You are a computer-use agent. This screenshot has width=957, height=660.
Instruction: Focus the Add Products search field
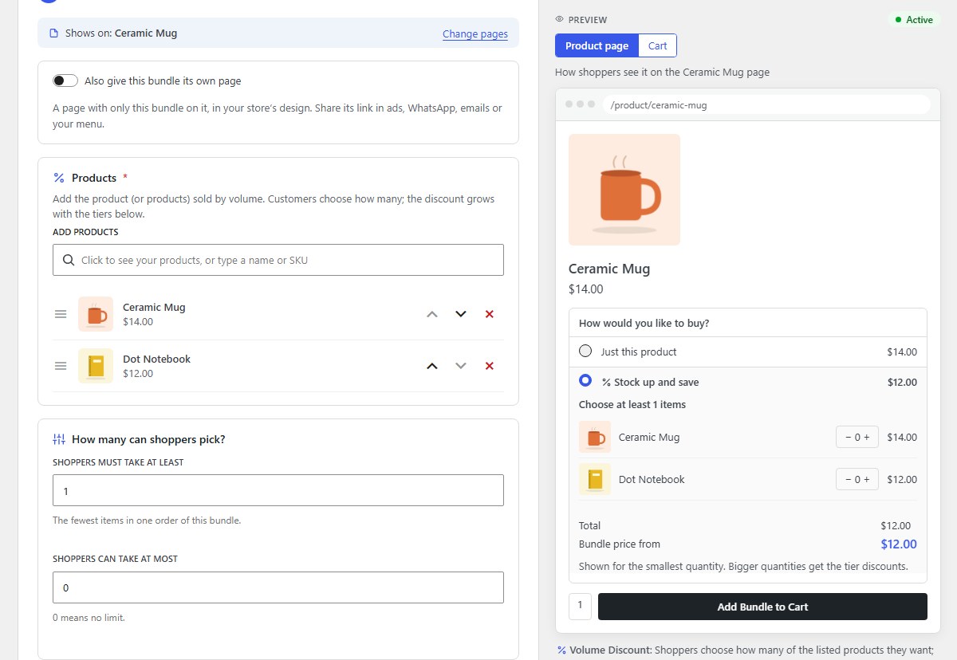(278, 260)
